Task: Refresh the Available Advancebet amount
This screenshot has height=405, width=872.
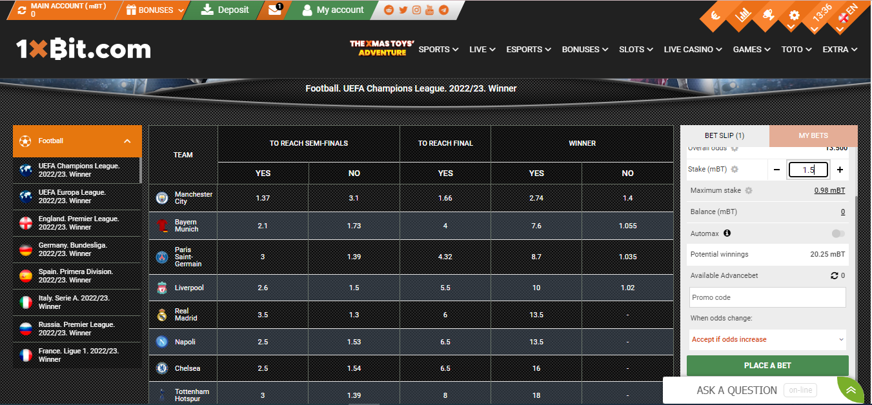Action: point(834,275)
